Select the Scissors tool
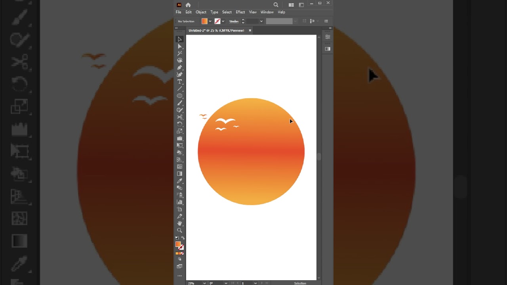Image resolution: width=507 pixels, height=285 pixels. pyautogui.click(x=179, y=117)
